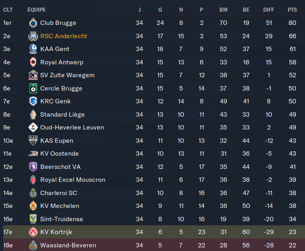The height and width of the screenshot is (251, 305).
Task: Sort standings by ÉQUIPE column header
Action: (x=37, y=10)
